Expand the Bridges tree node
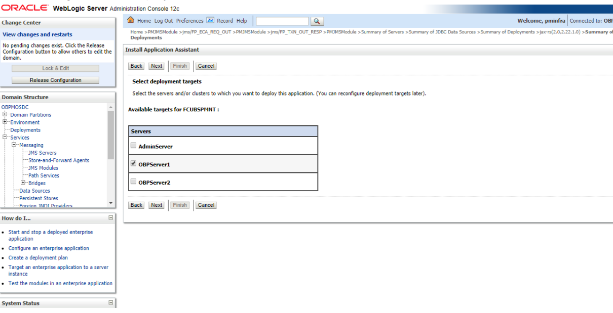Viewport: 613px width, 313px height. 23,183
